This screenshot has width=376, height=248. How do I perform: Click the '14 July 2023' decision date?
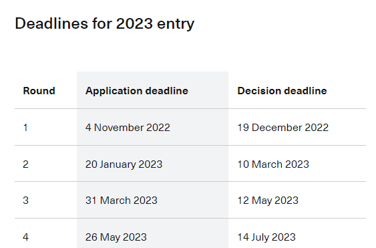coord(266,237)
